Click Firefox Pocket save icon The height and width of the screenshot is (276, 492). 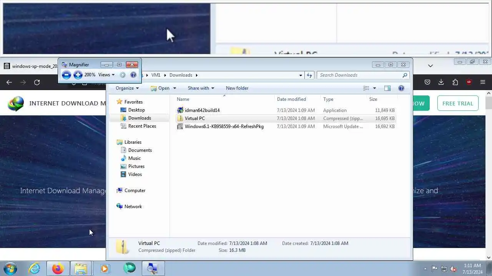point(427,82)
